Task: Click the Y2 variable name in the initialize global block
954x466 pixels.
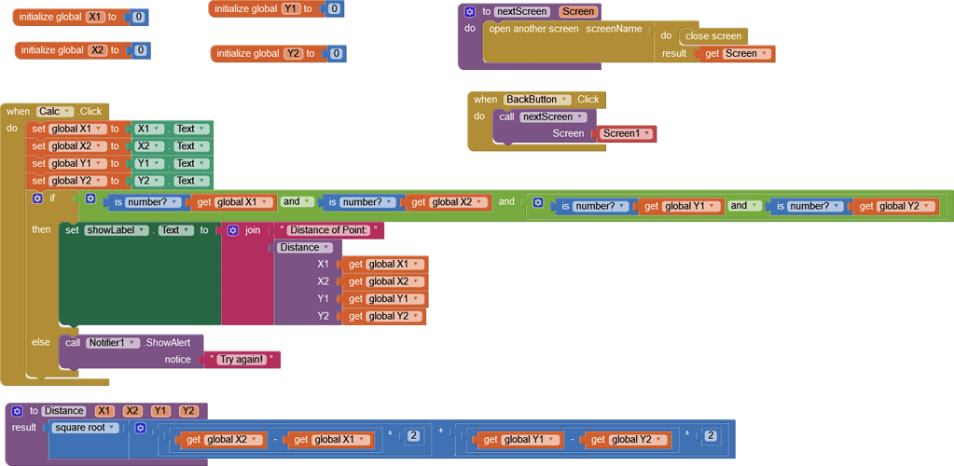Action: tap(294, 54)
